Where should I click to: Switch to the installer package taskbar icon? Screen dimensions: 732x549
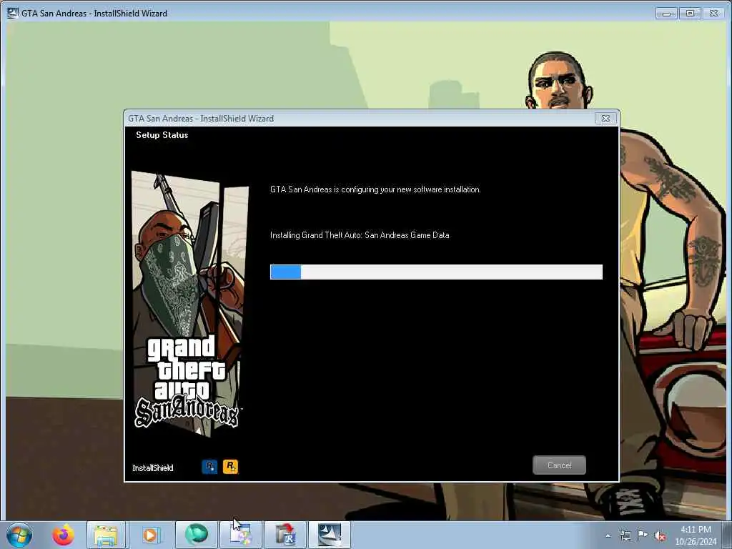(x=285, y=535)
